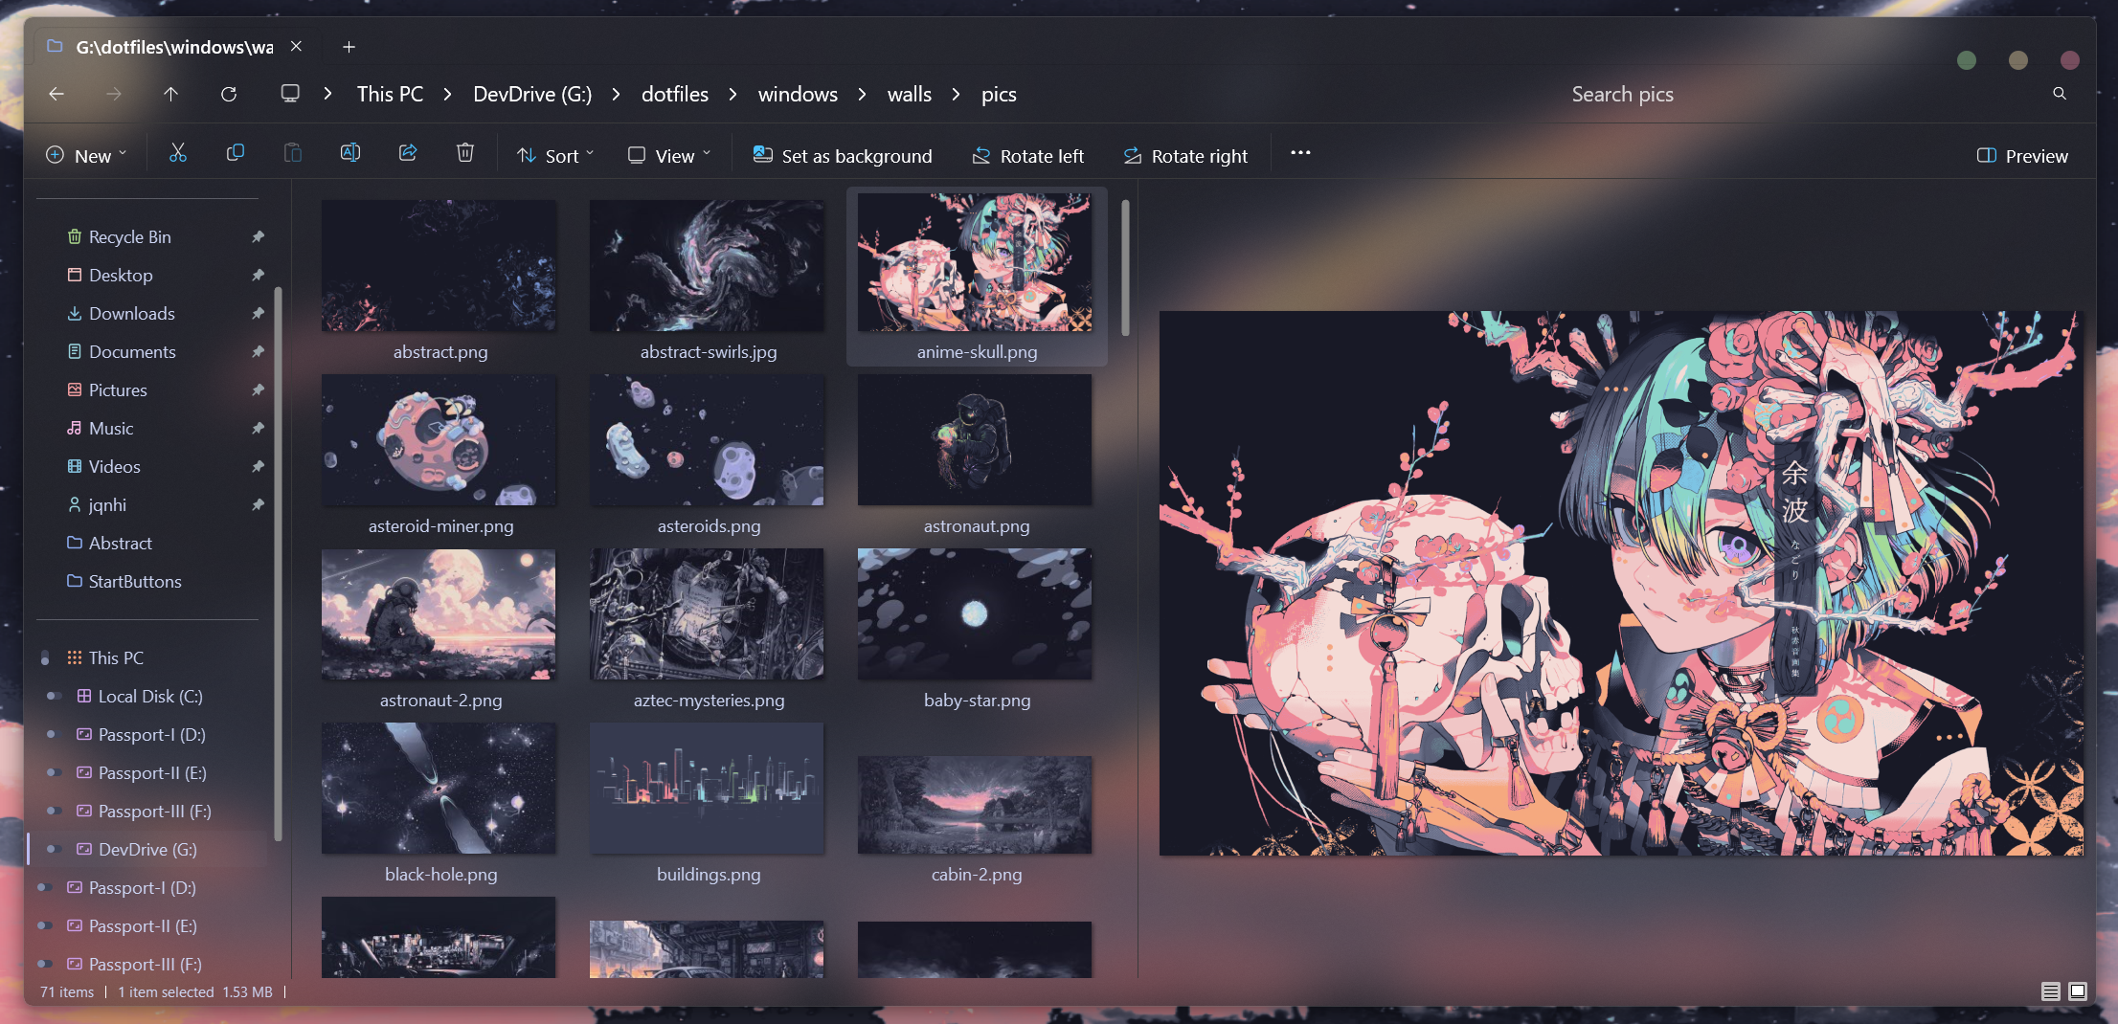The height and width of the screenshot is (1024, 2118).
Task: Toggle the Preview pane button
Action: point(2022,155)
